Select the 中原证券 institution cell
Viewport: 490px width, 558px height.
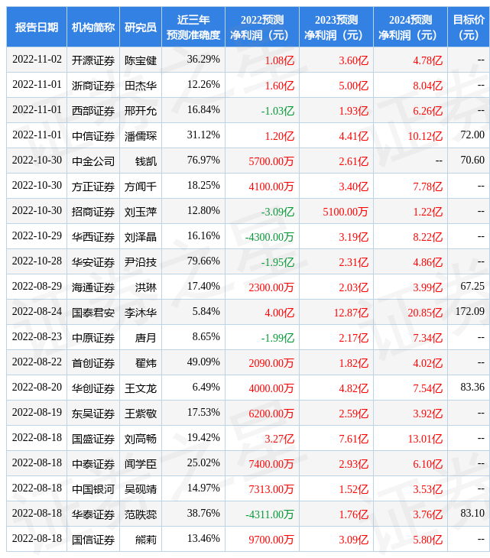point(93,338)
